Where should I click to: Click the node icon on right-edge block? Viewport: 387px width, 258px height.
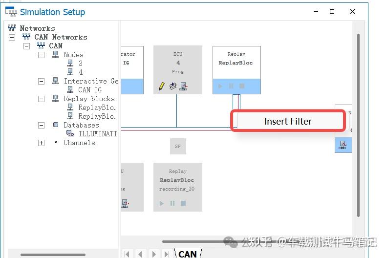click(343, 145)
